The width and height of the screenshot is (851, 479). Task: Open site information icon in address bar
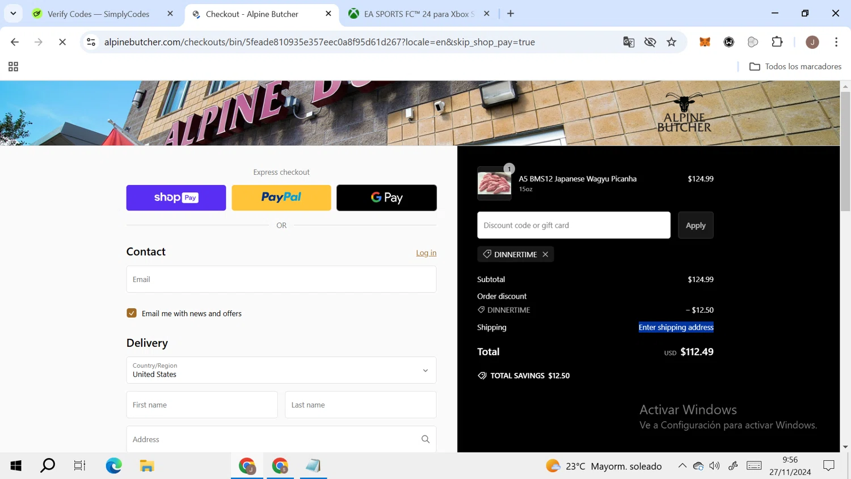(x=91, y=42)
